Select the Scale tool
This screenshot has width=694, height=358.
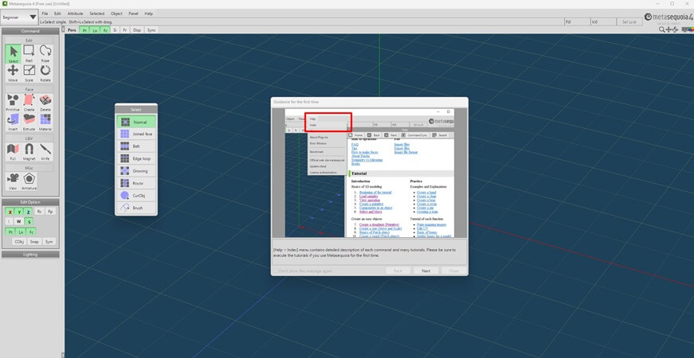(x=29, y=73)
